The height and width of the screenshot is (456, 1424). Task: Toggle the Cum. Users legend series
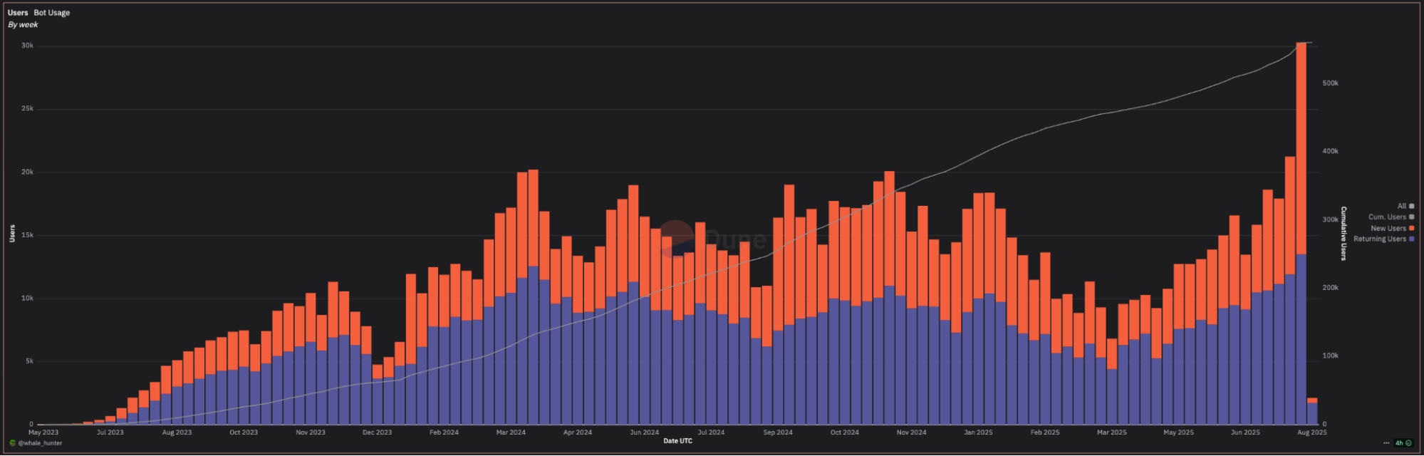point(1391,217)
